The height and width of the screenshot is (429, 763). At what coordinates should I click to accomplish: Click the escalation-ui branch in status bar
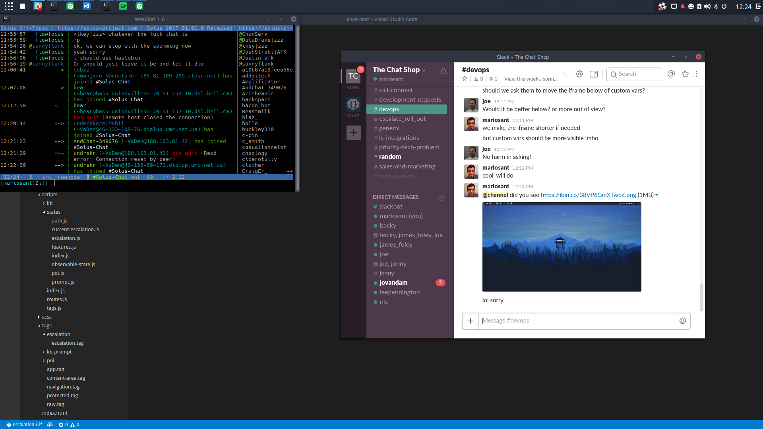tap(24, 425)
